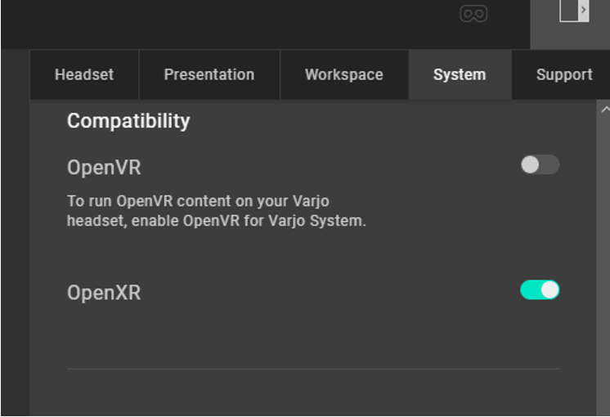Click the OpenVR description text
The width and height of the screenshot is (610, 417).
pyautogui.click(x=217, y=211)
